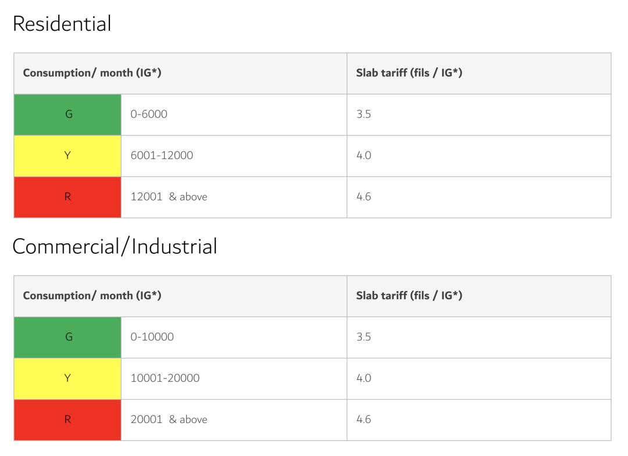Screen dimensions: 628x456
Task: Click the 20001 & above cell
Action: pos(169,419)
